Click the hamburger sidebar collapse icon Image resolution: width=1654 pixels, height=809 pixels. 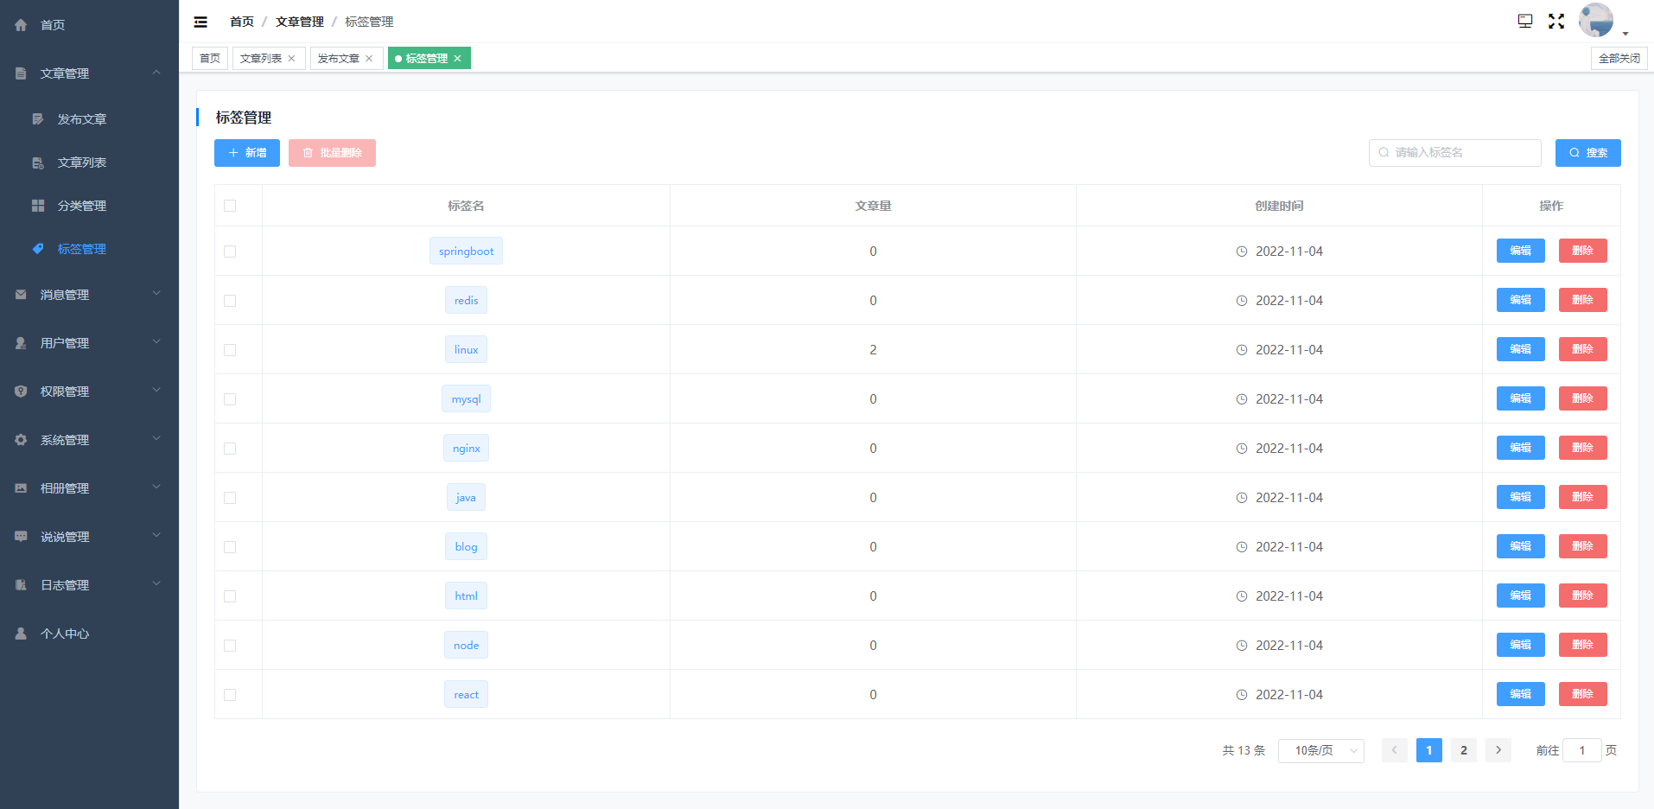(200, 22)
